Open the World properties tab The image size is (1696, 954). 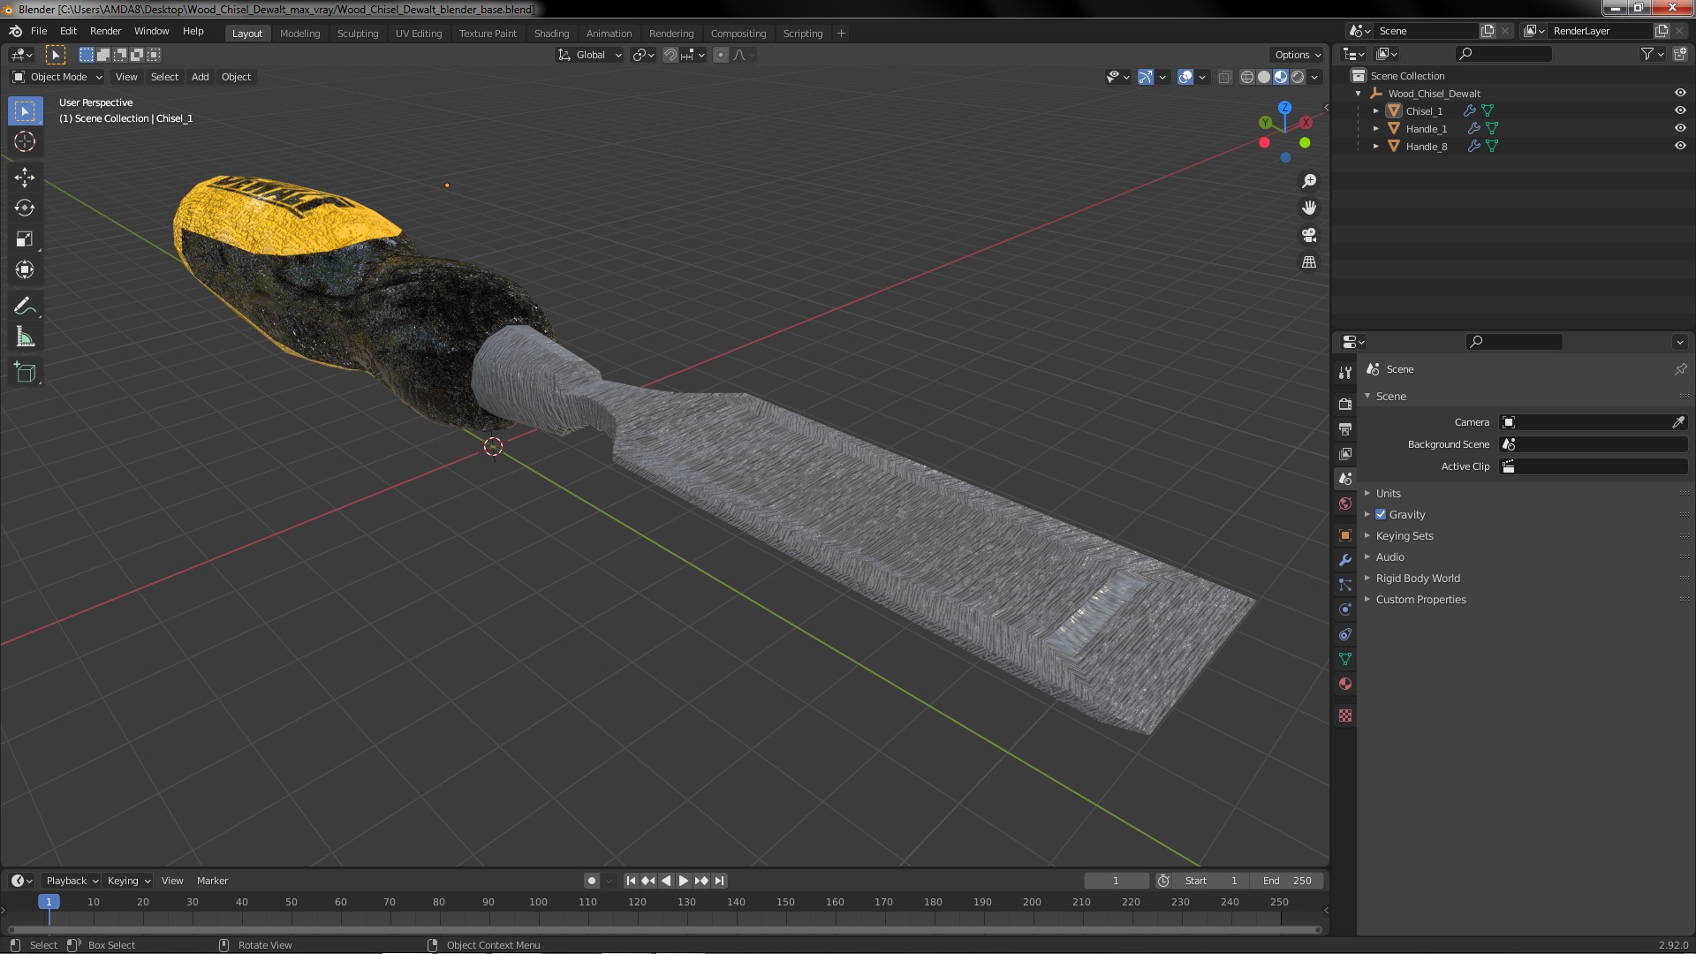tap(1345, 503)
